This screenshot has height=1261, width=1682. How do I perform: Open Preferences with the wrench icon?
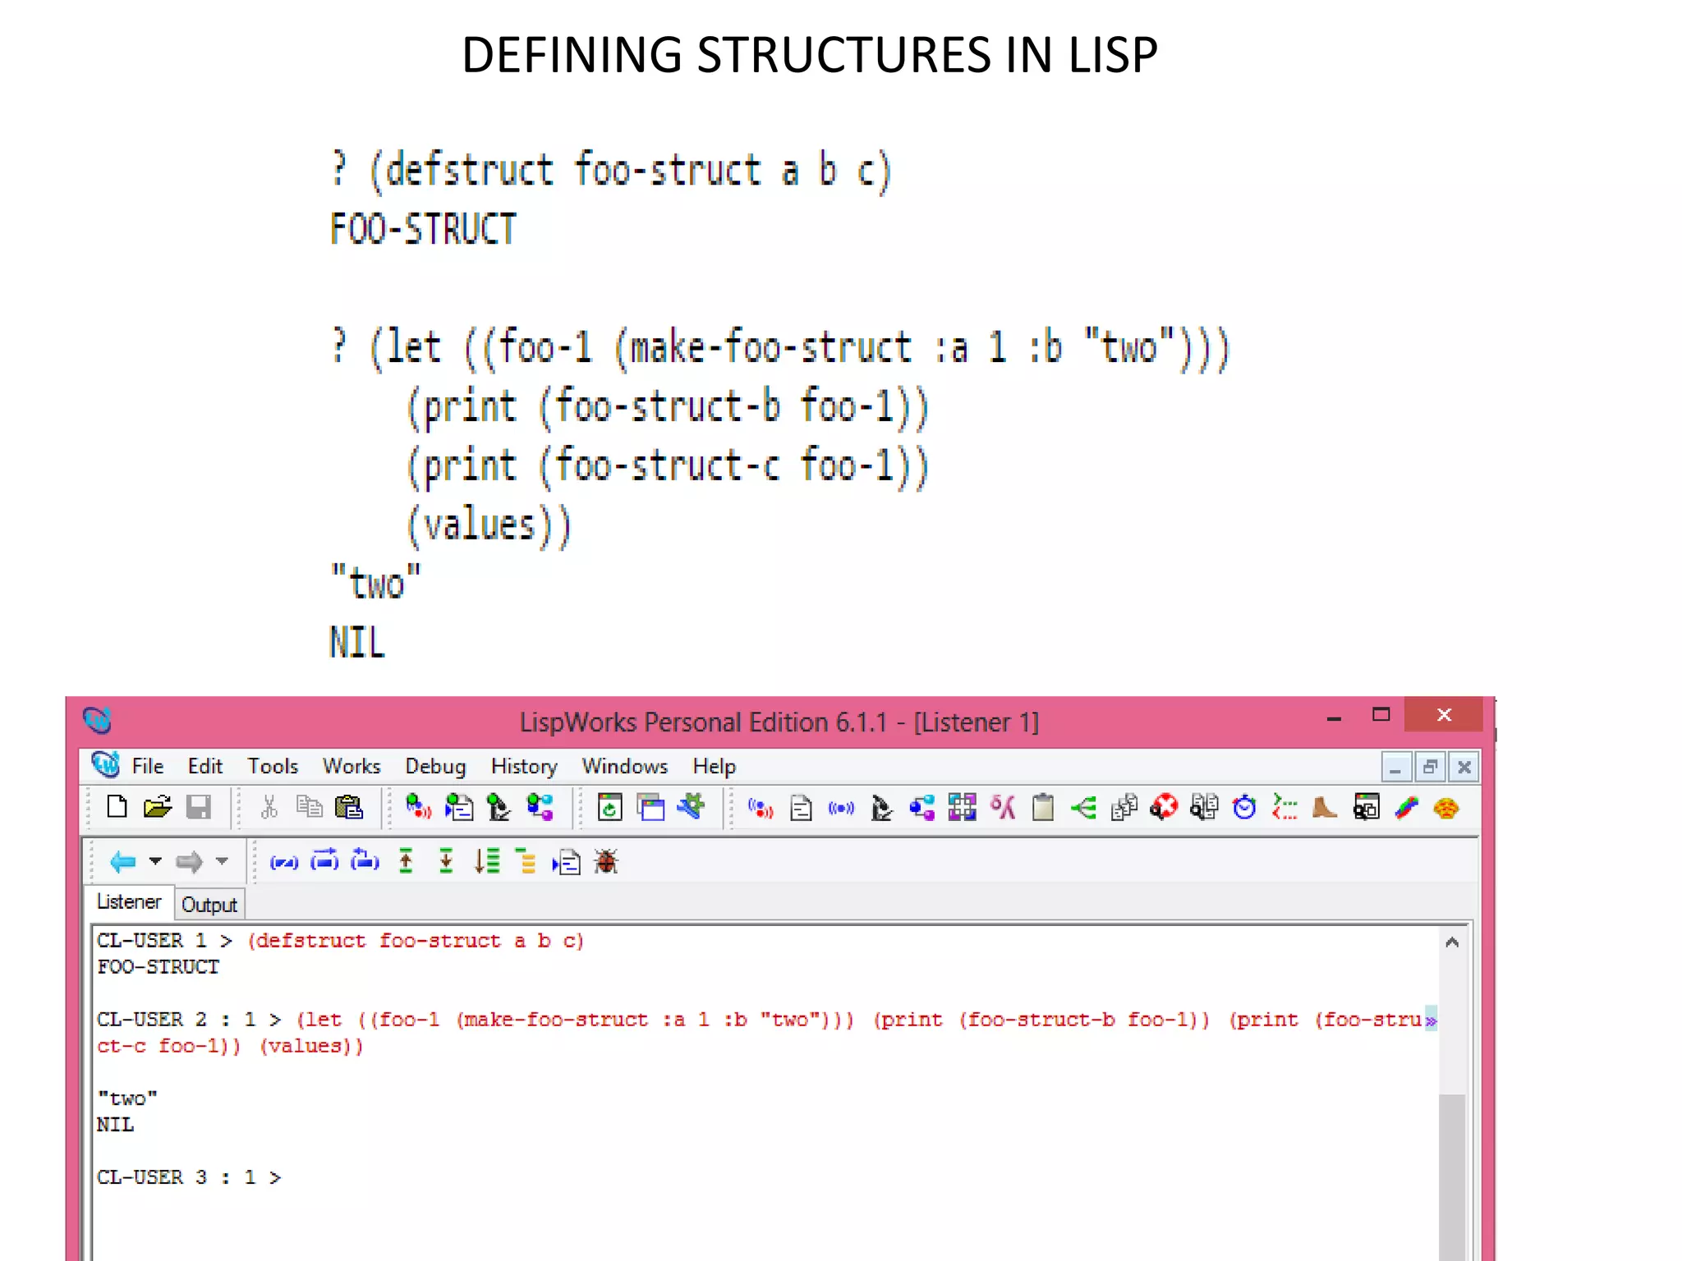click(691, 808)
